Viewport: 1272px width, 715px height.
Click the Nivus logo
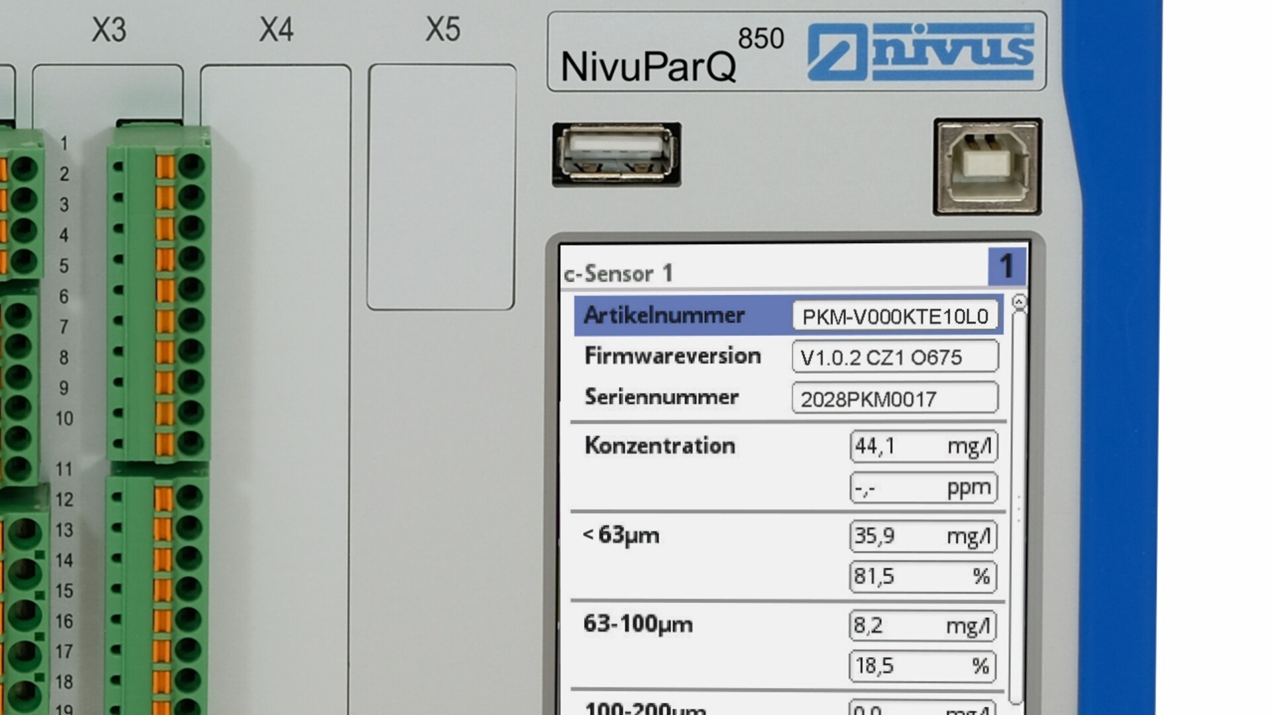921,52
